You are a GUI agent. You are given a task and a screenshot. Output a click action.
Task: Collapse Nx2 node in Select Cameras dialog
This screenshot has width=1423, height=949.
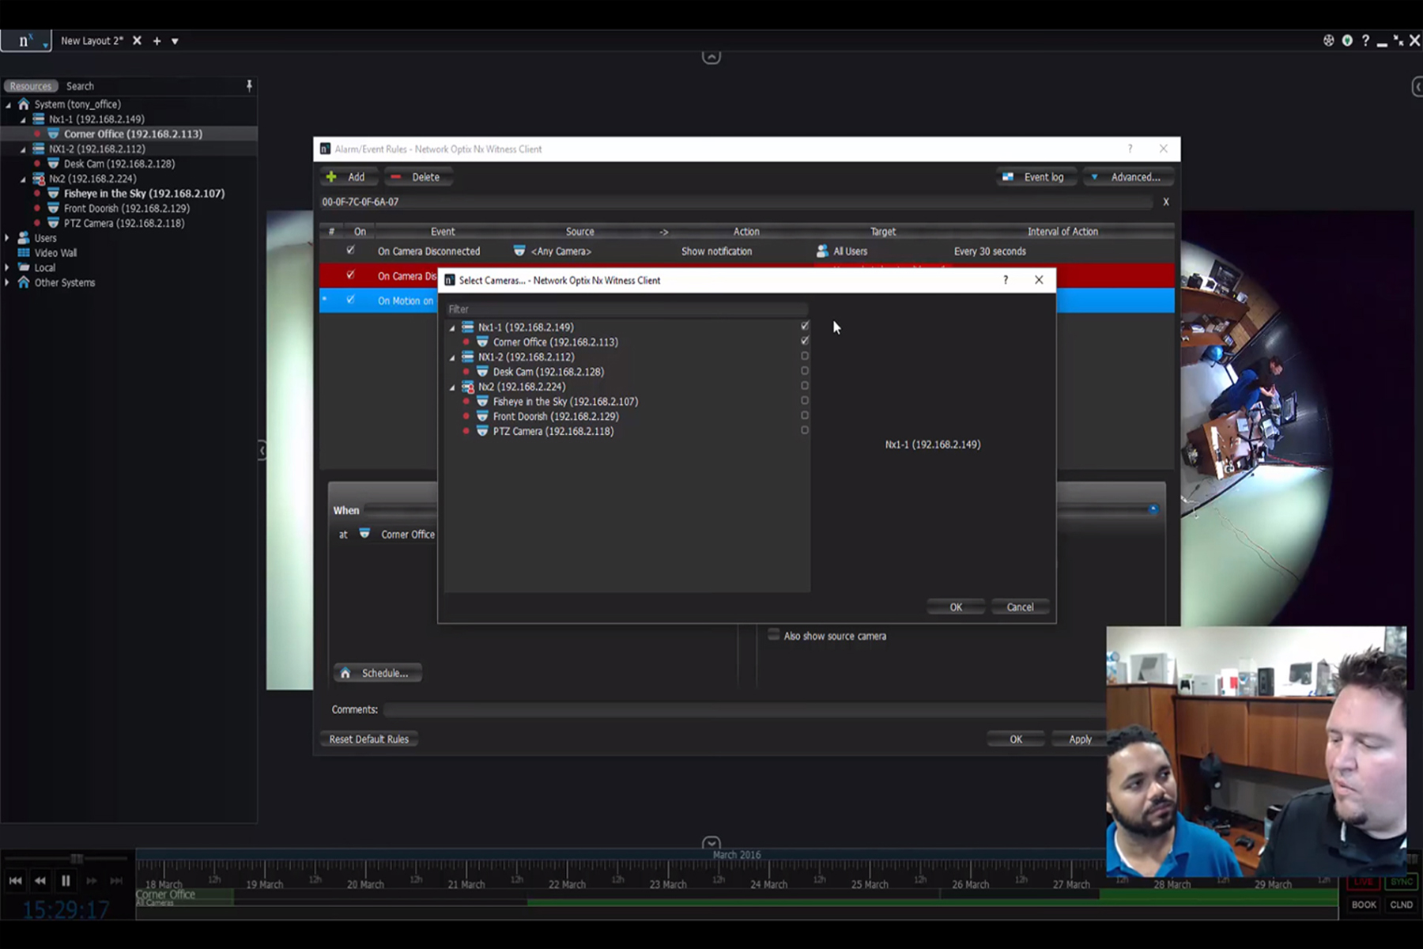coord(453,388)
